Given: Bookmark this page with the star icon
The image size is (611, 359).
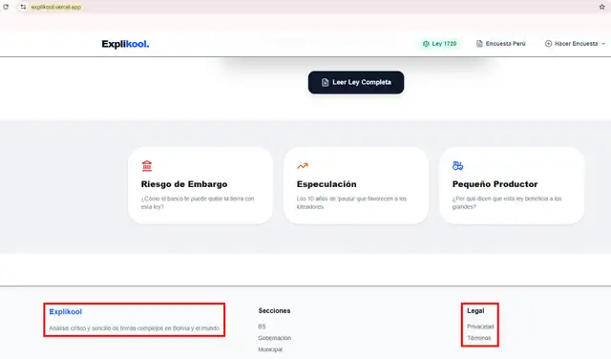Looking at the screenshot, I should tap(602, 7).
